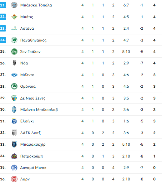Open the Μλάντα Μπόλεσλαβ team link
The image size is (162, 184).
pyautogui.click(x=39, y=110)
